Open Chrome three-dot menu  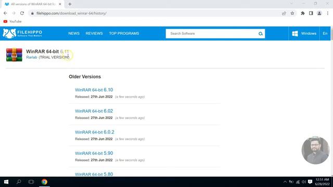(328, 14)
